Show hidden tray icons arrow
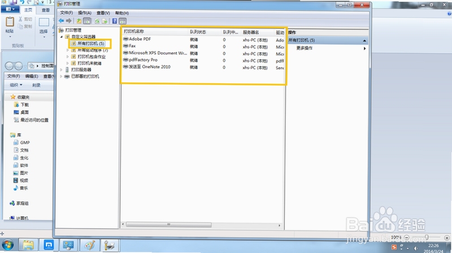 point(407,248)
